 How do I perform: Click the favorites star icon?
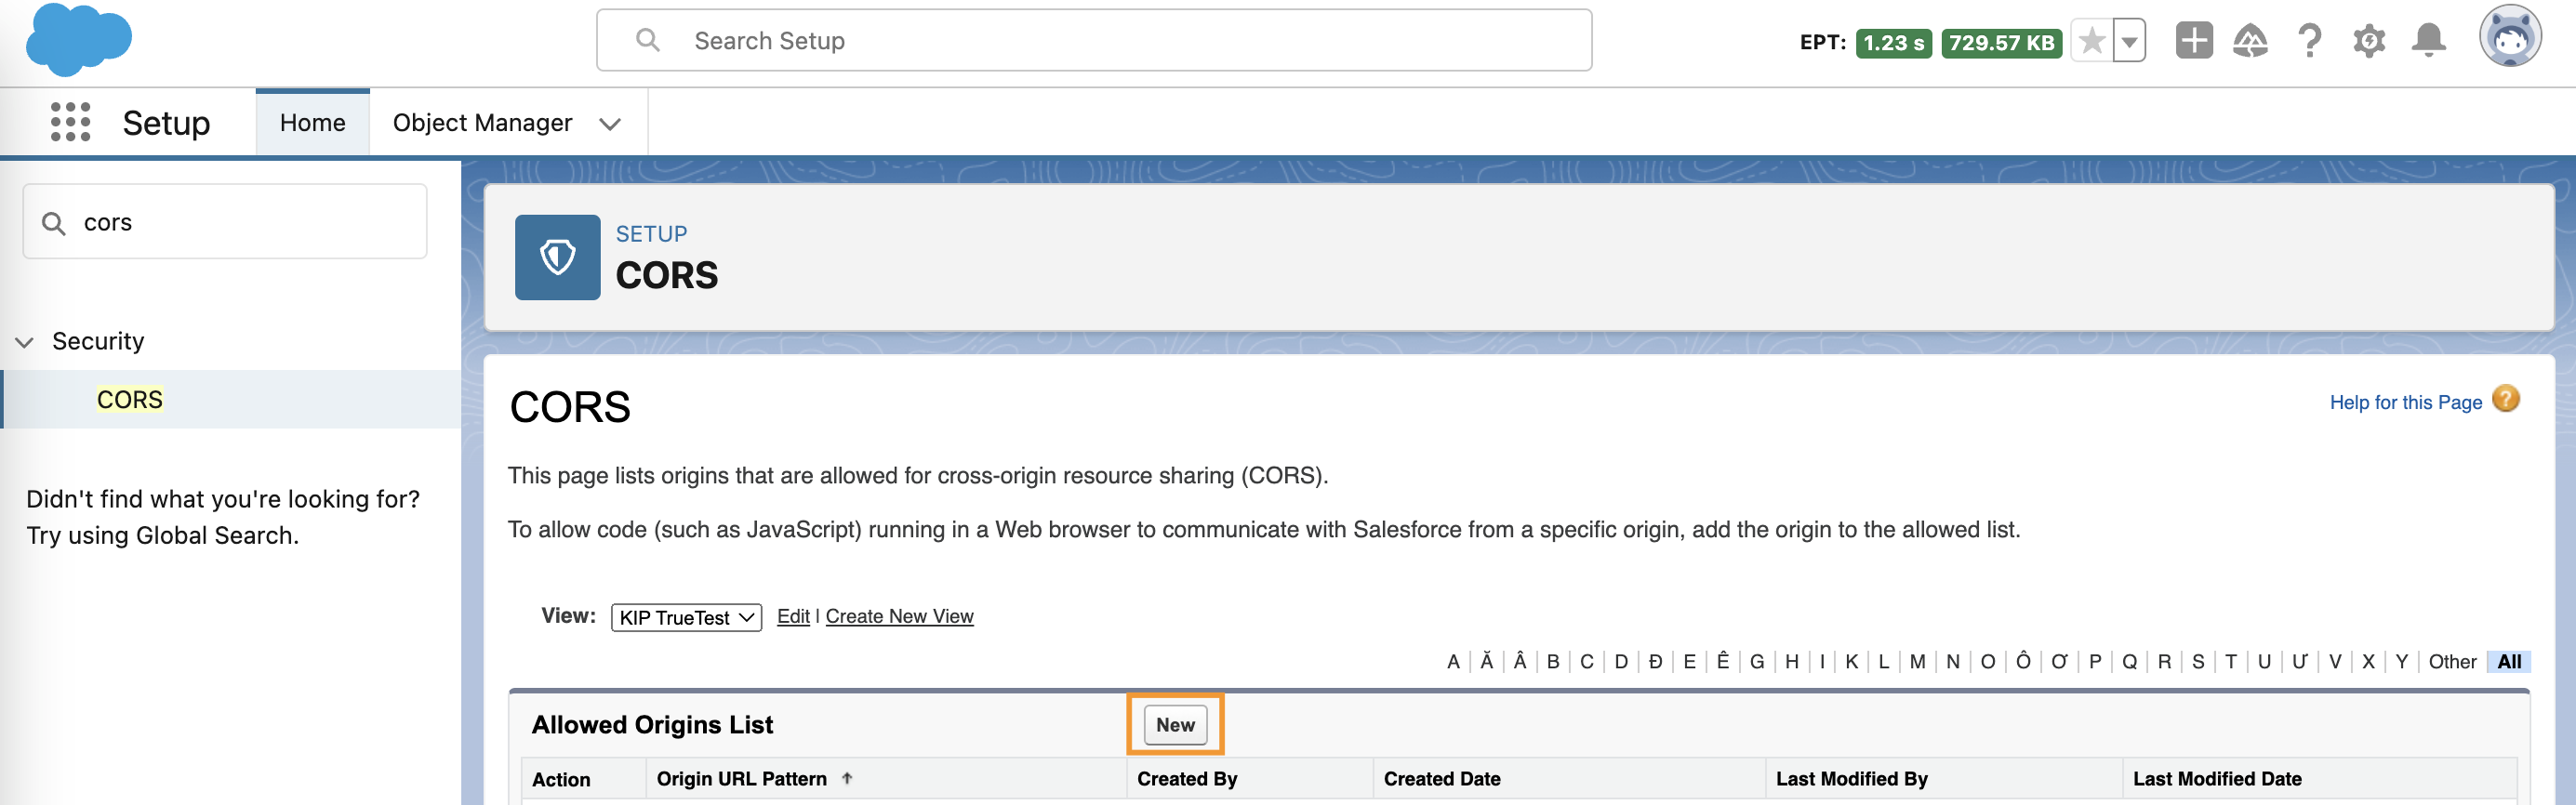pos(2091,41)
